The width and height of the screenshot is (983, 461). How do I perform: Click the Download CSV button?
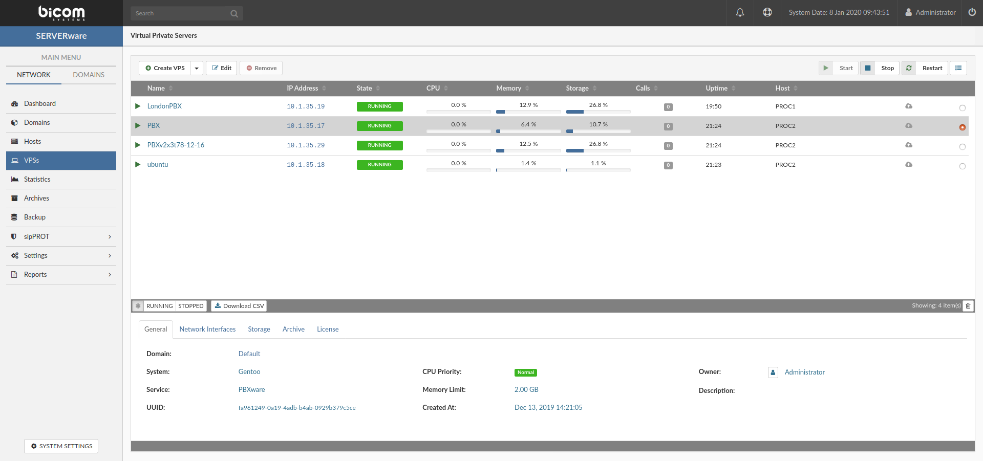pos(239,306)
